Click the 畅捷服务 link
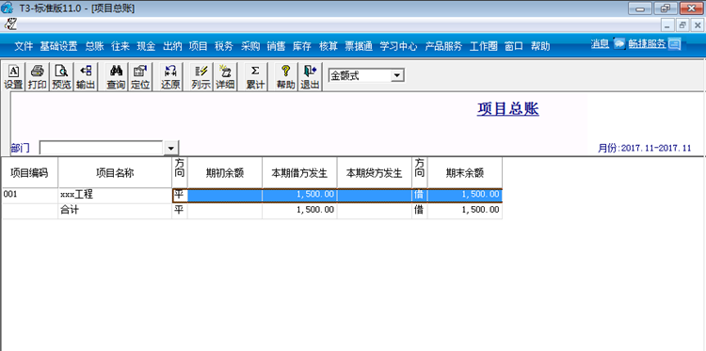Image resolution: width=706 pixels, height=351 pixels. point(647,44)
